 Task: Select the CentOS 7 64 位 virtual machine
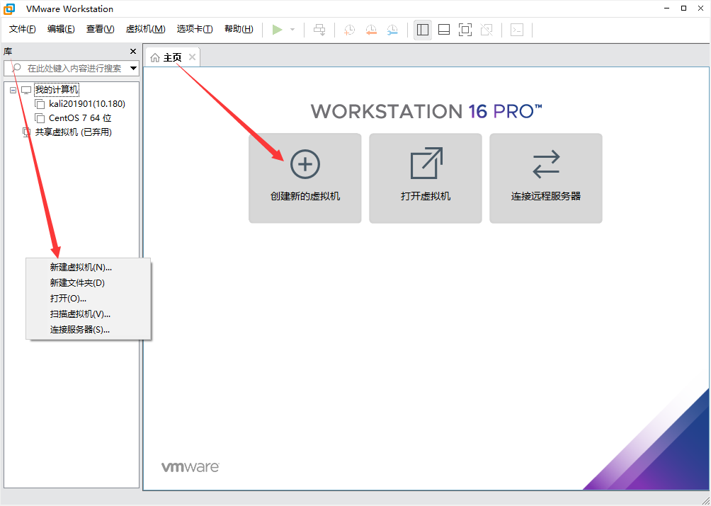tap(80, 118)
